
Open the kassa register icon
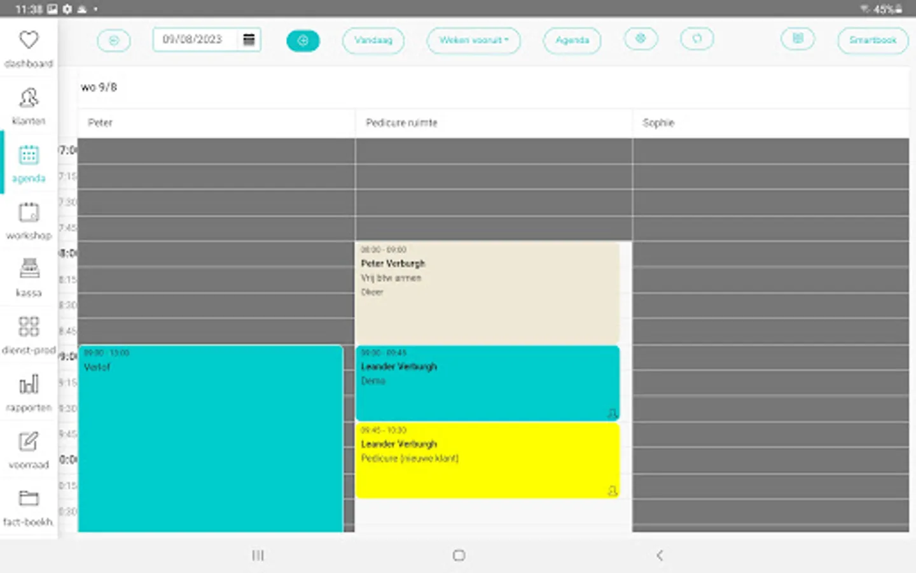tap(29, 269)
